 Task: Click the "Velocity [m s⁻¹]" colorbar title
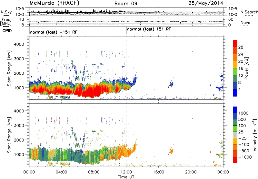pyautogui.click(x=255, y=135)
